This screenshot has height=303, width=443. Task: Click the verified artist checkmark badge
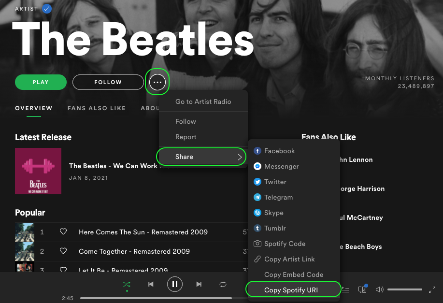pos(47,9)
